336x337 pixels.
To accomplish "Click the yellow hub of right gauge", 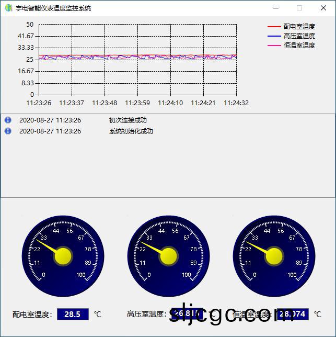I will click(274, 256).
